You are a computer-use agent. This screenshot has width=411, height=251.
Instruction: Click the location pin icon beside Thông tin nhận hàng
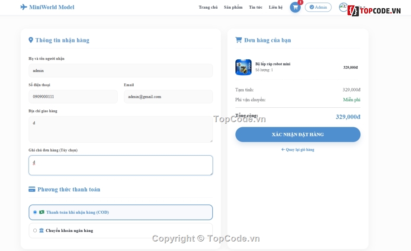coord(31,40)
